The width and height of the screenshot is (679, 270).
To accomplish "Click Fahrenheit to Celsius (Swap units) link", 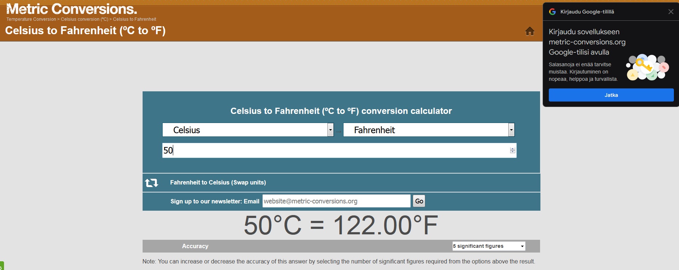I will tap(218, 183).
